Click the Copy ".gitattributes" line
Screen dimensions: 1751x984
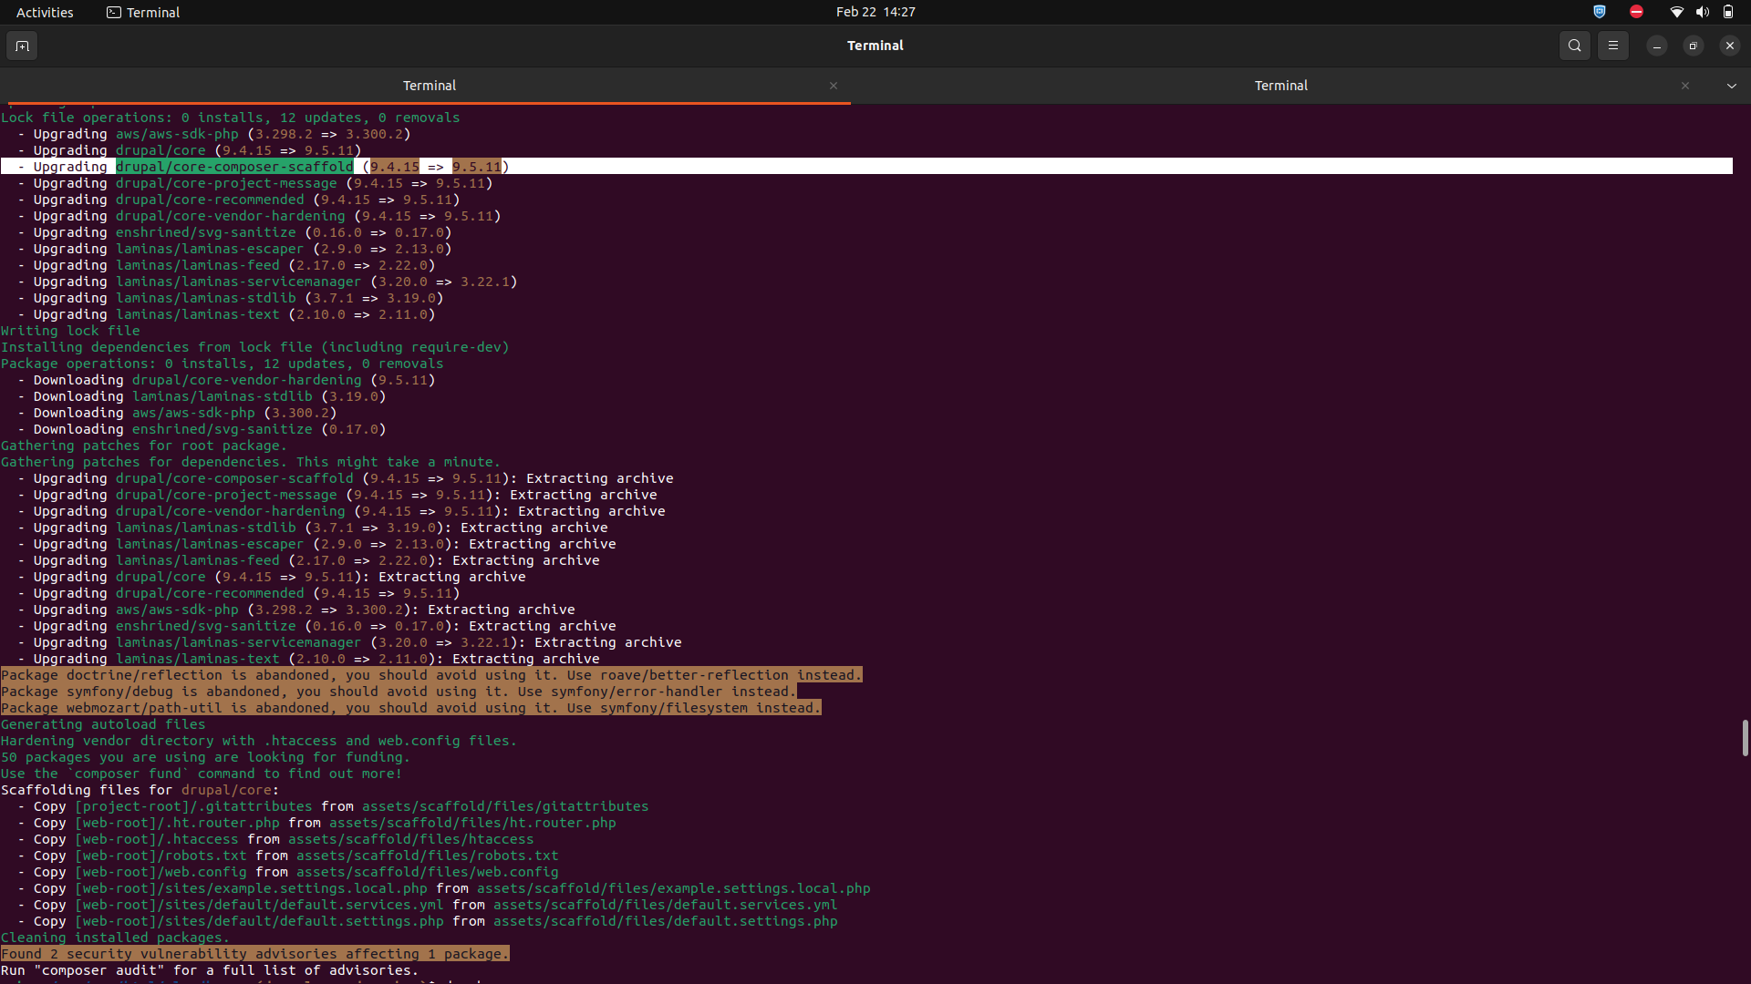tap(333, 806)
